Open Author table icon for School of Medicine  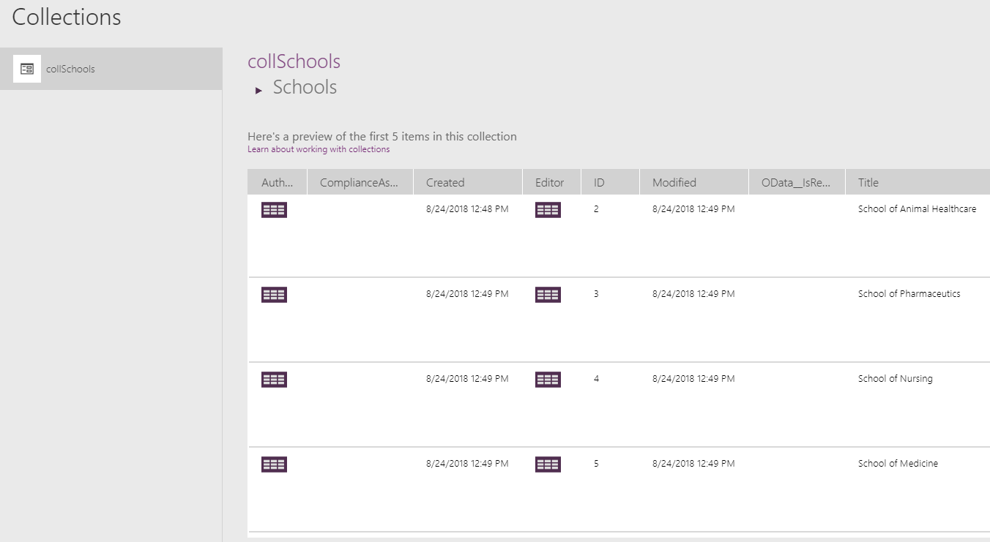click(x=274, y=464)
